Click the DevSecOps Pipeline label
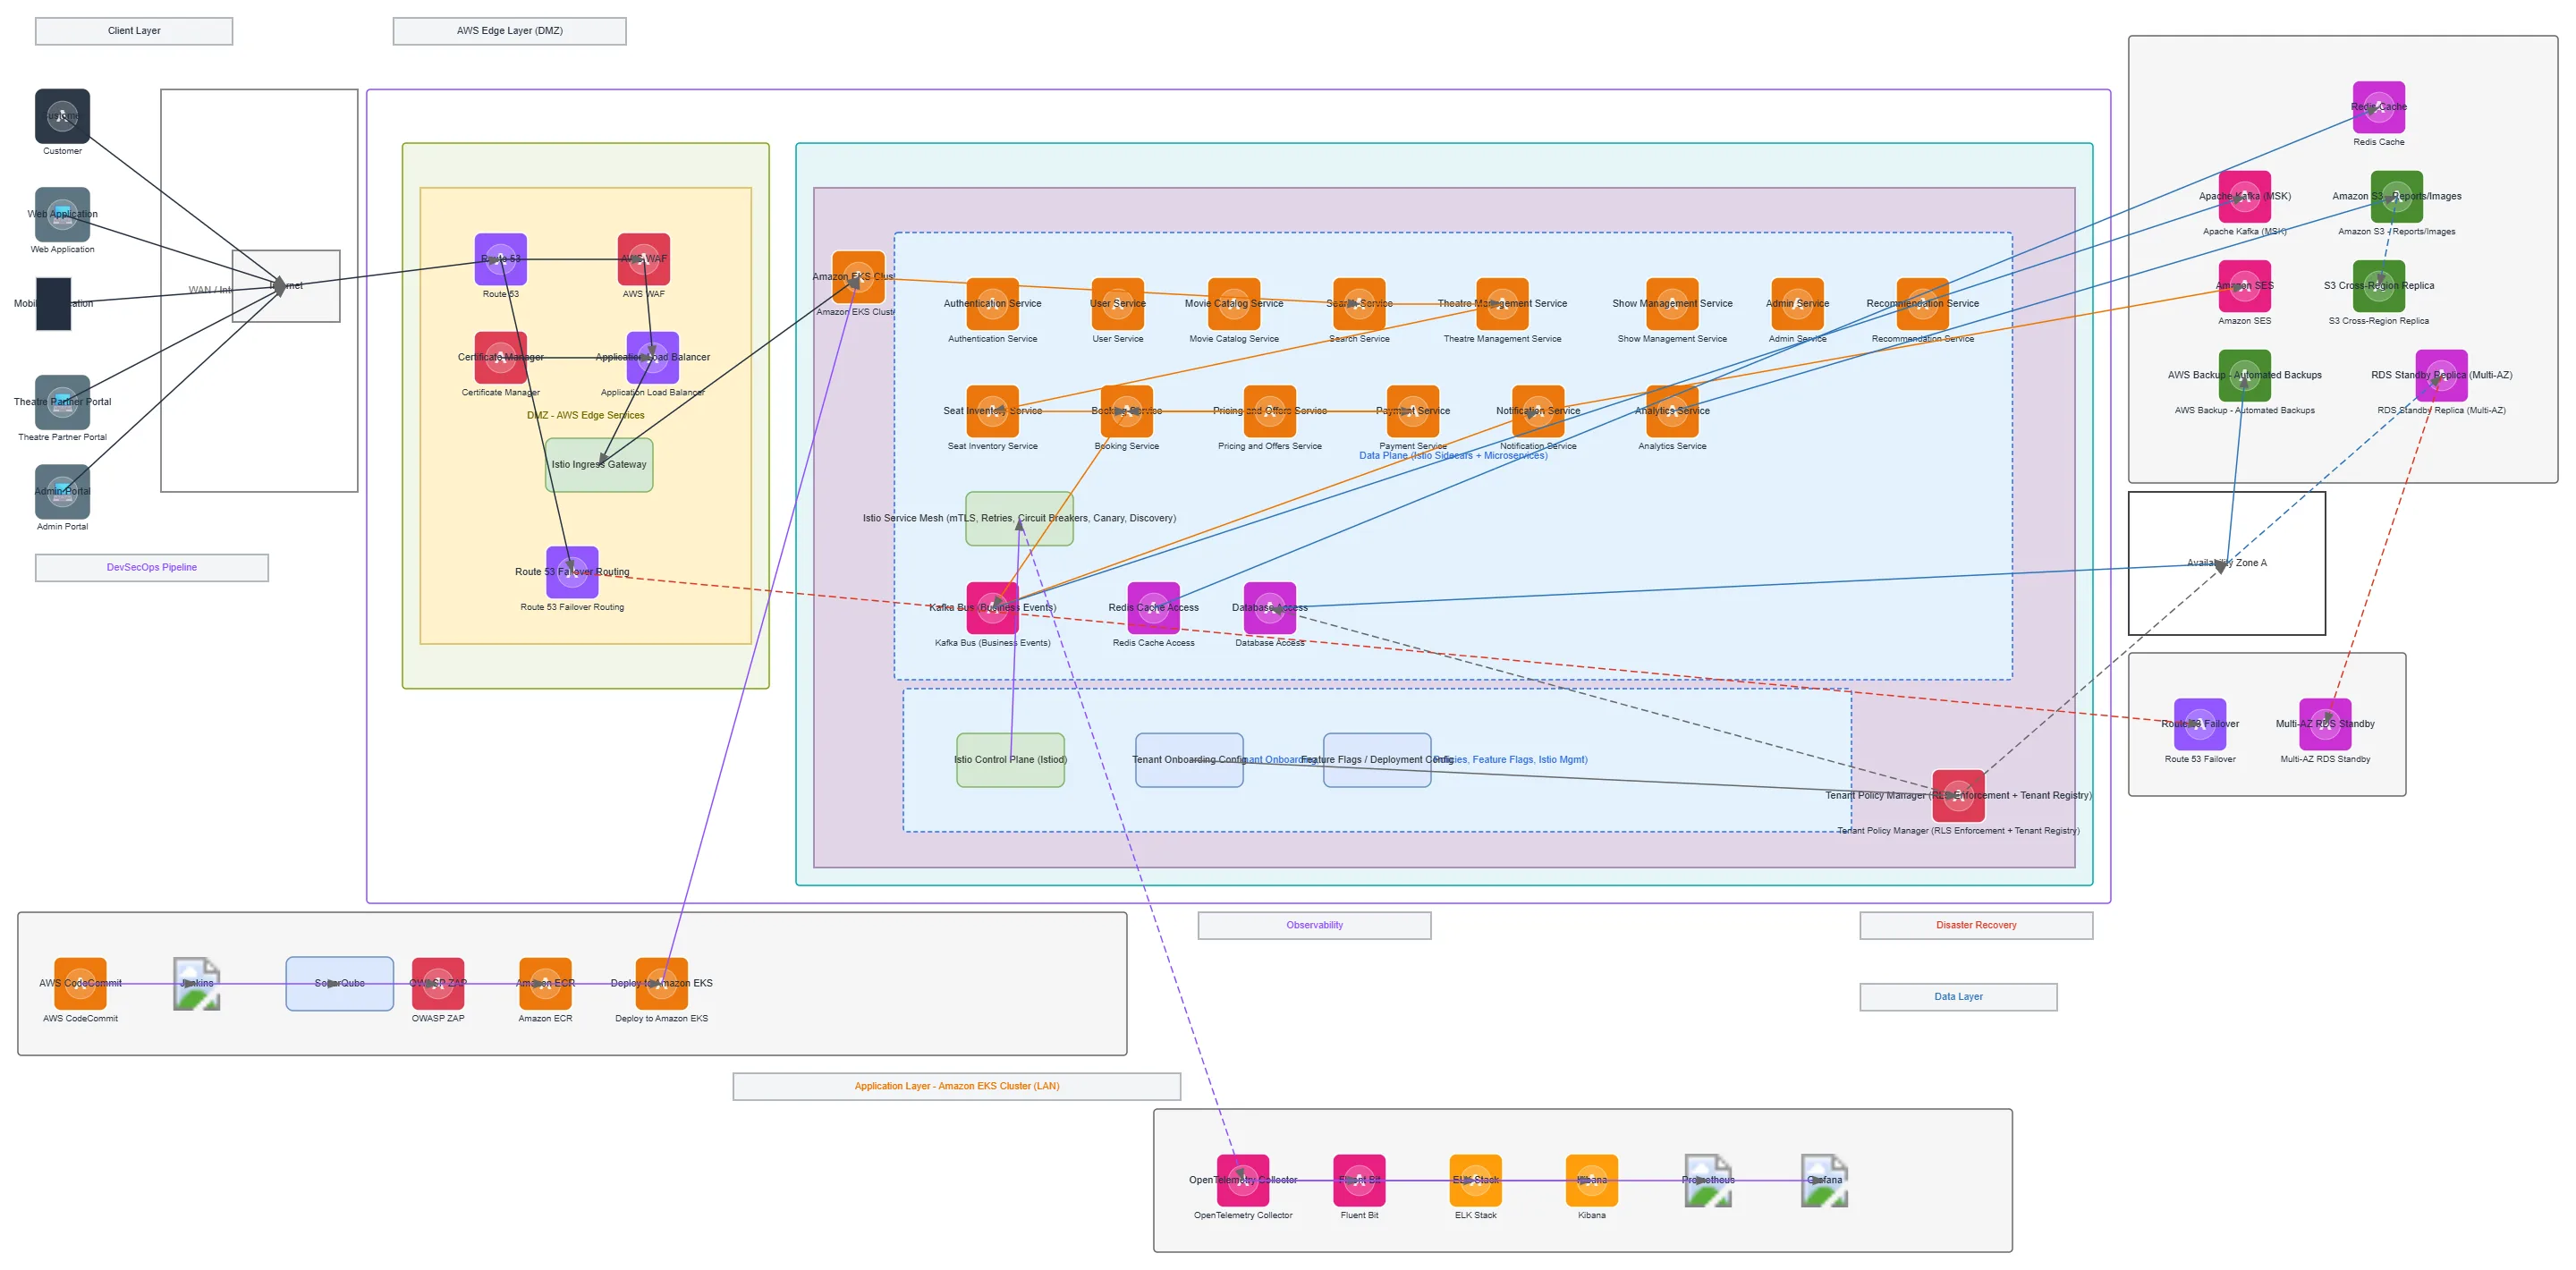The height and width of the screenshot is (1270, 2576). (x=152, y=568)
